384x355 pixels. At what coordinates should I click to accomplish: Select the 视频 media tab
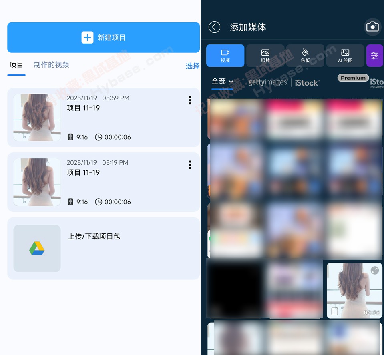pos(225,55)
